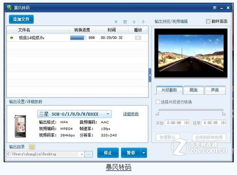
Task: Click the 停止 stop button
Action: (x=108, y=153)
